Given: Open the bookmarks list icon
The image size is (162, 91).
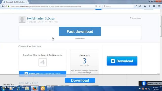Looking at the screenshot, I should pos(140,6).
